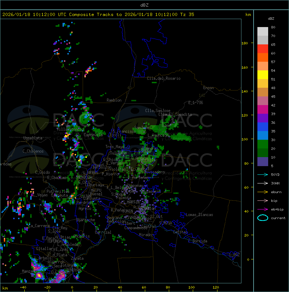Screen dimensions: 289x292
Task: Click the Villavicencio label on map
Action: coord(71,129)
